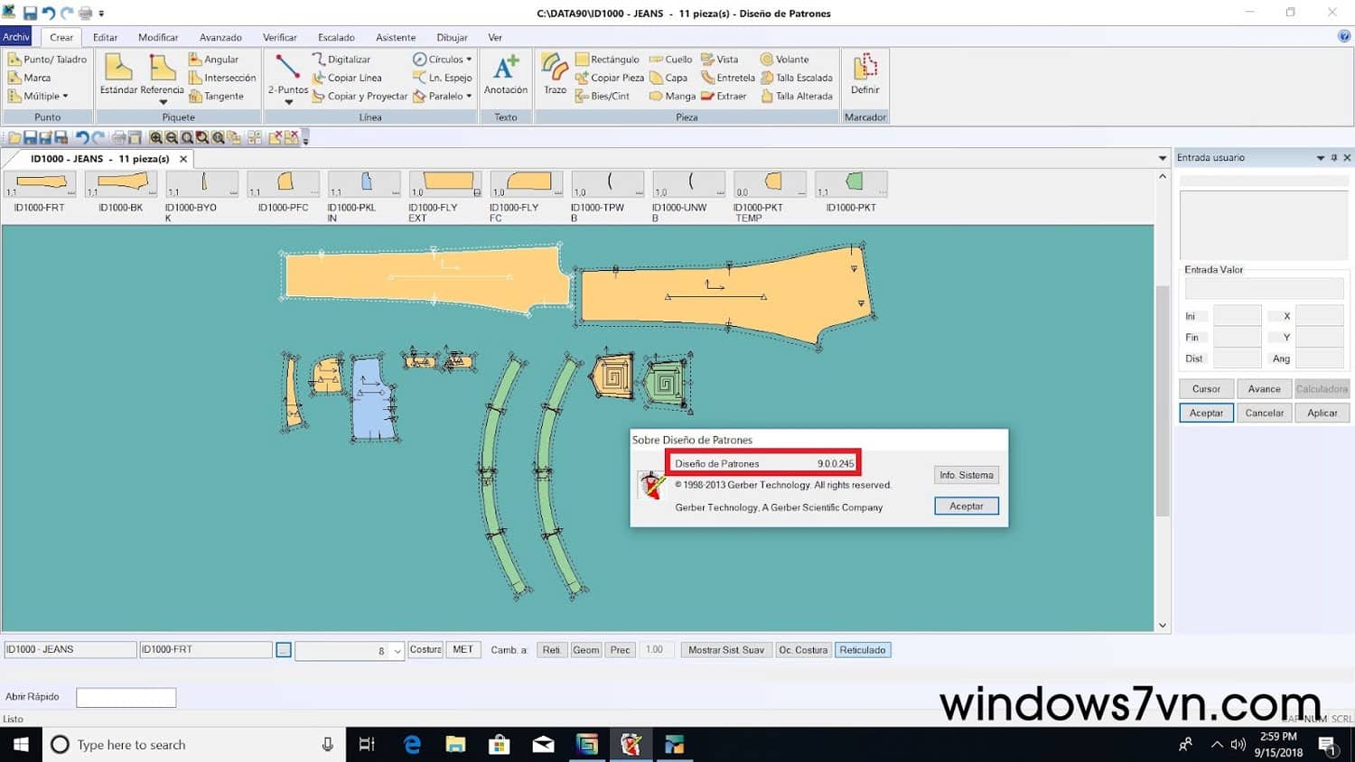Open the Editar ribbon tab

(105, 37)
